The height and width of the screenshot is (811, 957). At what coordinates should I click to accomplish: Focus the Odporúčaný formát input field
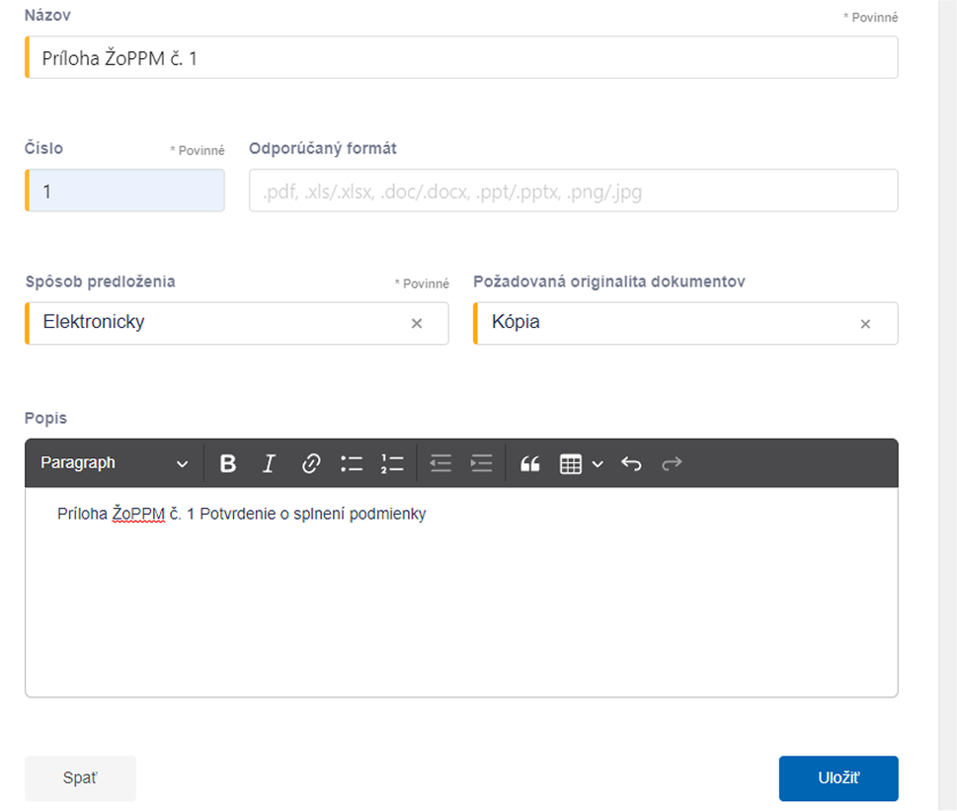pos(573,191)
